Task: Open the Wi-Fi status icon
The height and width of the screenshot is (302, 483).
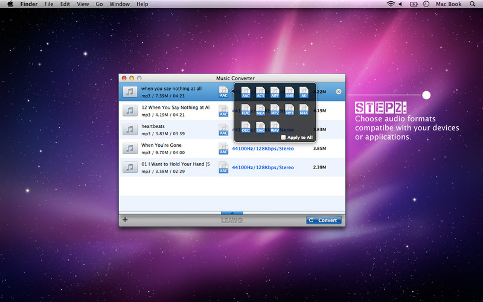Action: [x=391, y=4]
